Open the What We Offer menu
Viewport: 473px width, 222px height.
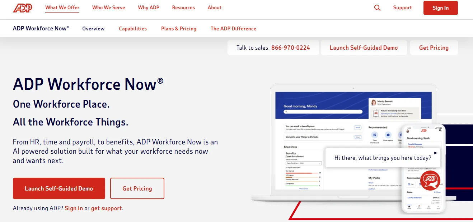point(62,8)
